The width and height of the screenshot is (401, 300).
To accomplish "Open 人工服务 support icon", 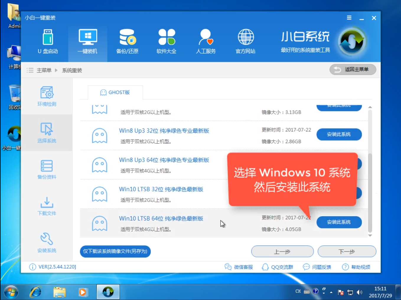I will click(x=206, y=42).
